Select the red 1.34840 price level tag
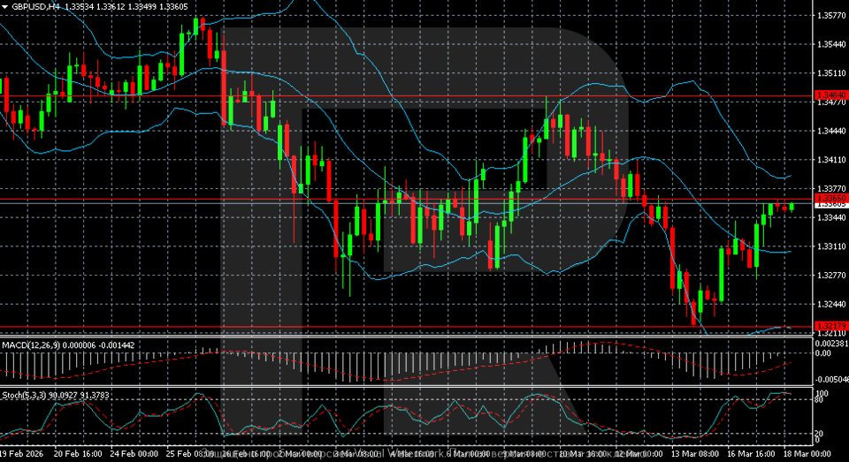This screenshot has height=462, width=849. (831, 95)
